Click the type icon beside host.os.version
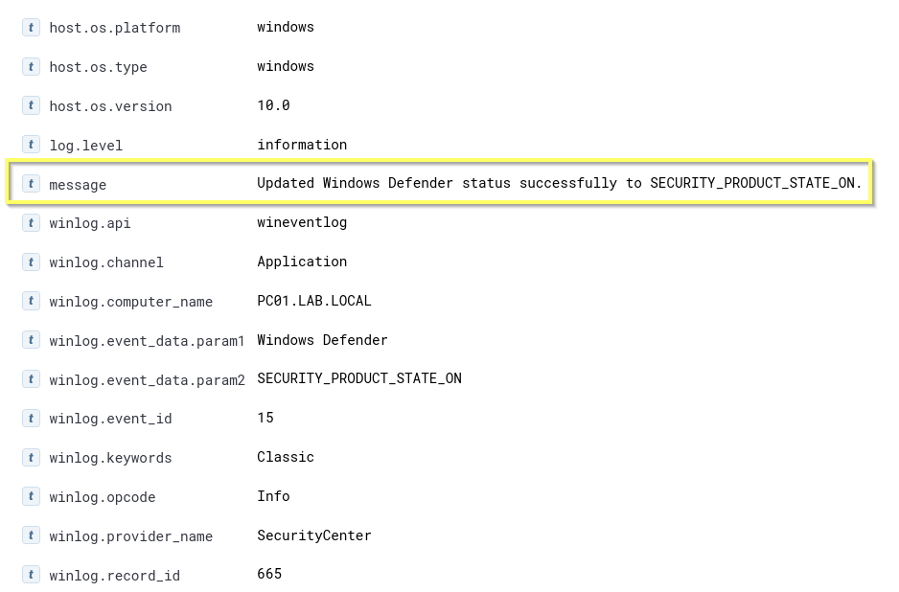The image size is (899, 592). tap(32, 106)
